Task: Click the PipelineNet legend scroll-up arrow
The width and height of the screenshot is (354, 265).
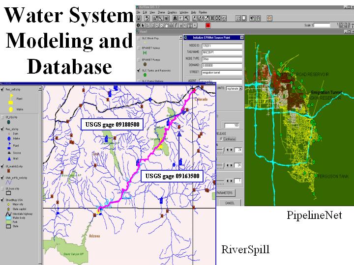Action: (181, 38)
